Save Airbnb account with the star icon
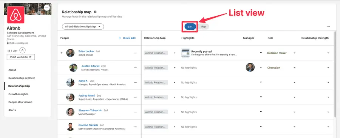This screenshot has width=340, height=138. click(x=22, y=50)
